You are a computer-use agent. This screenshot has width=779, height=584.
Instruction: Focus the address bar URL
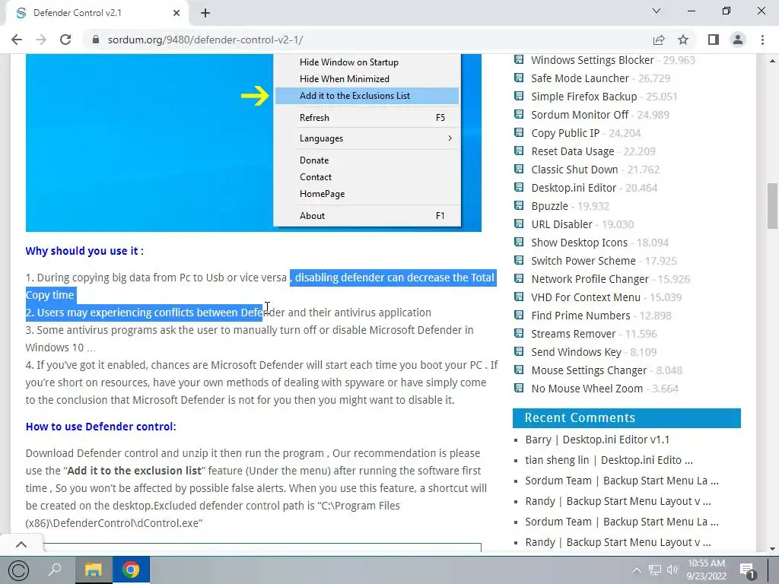pos(205,40)
